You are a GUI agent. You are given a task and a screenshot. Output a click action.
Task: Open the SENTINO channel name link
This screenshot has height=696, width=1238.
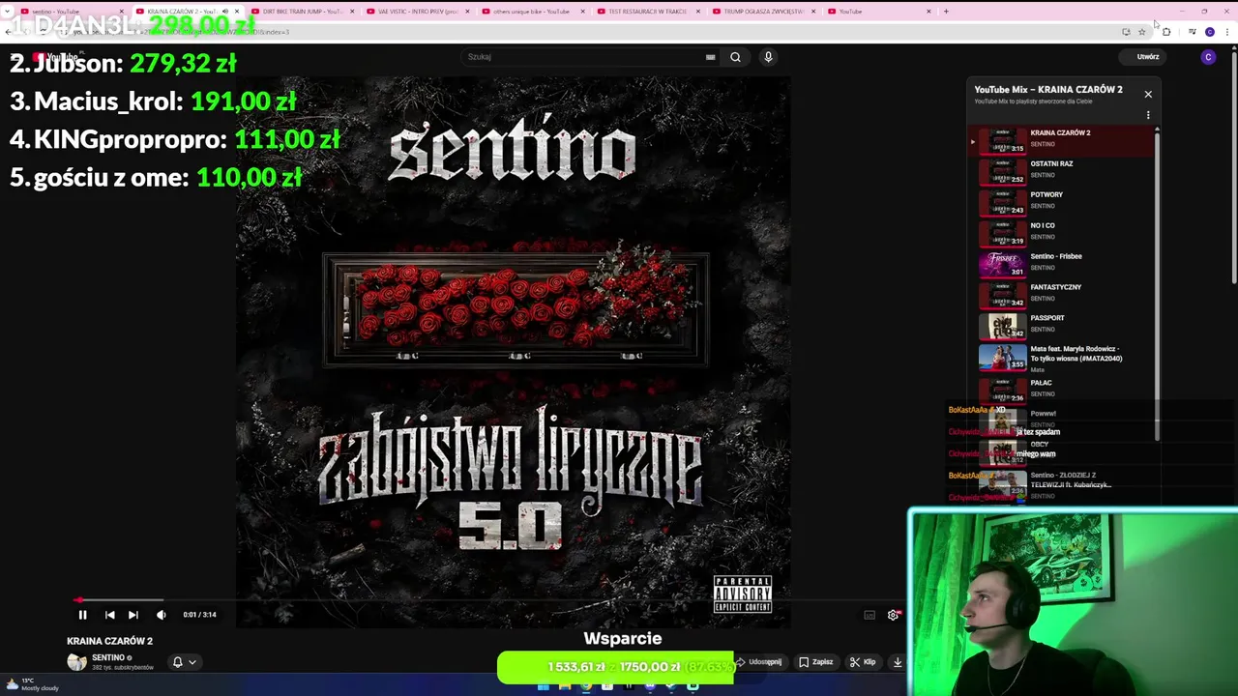click(x=108, y=658)
